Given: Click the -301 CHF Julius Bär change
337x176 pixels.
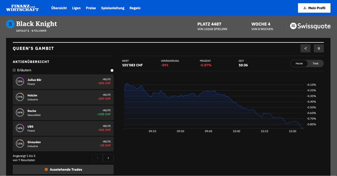Looking at the screenshot, I should click(104, 83).
